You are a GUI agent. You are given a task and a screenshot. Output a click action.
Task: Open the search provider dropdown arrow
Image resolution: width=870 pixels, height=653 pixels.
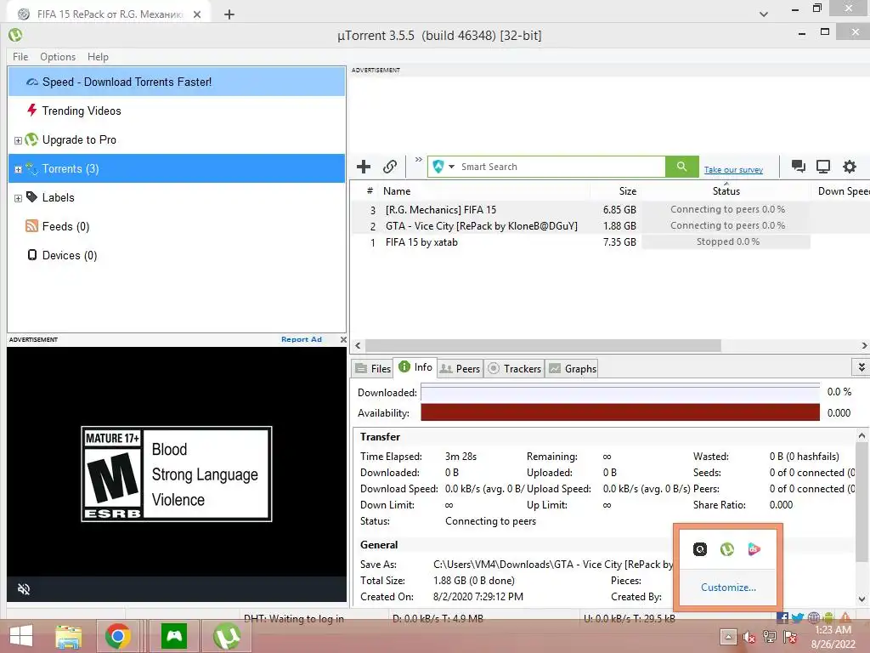452,167
